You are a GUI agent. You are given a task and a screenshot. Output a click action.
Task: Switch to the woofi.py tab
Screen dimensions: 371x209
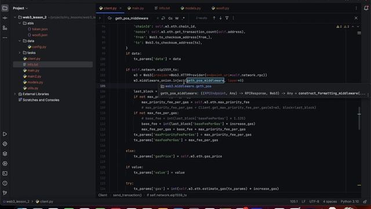tap(220, 8)
